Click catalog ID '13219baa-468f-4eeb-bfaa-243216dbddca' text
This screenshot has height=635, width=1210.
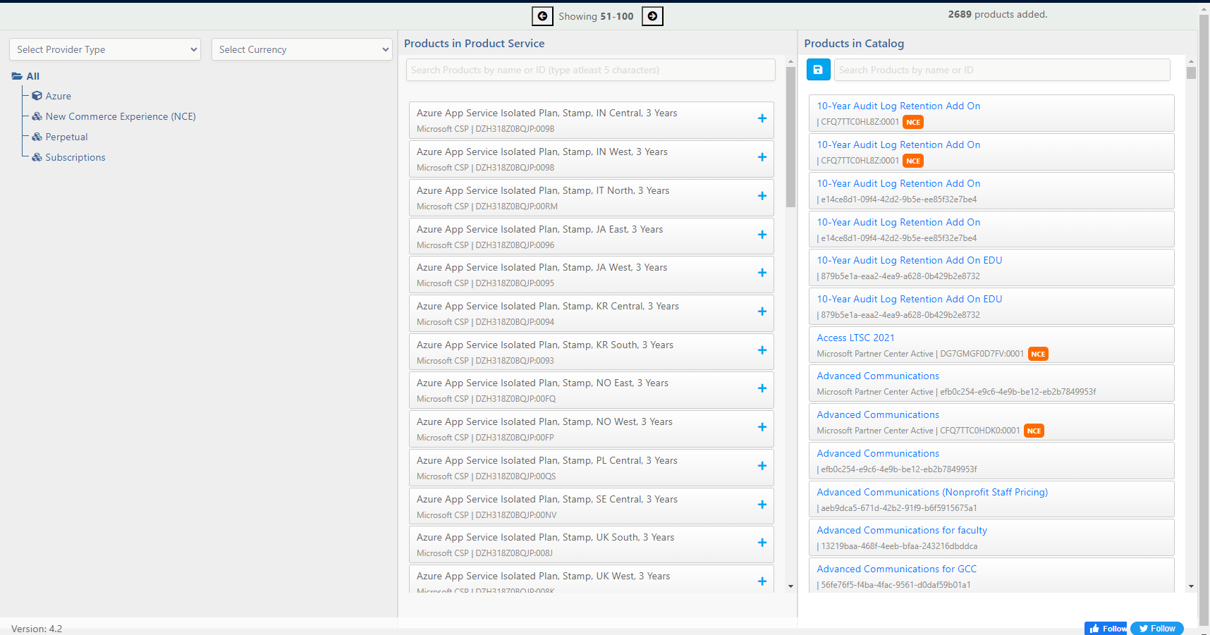[x=899, y=546]
